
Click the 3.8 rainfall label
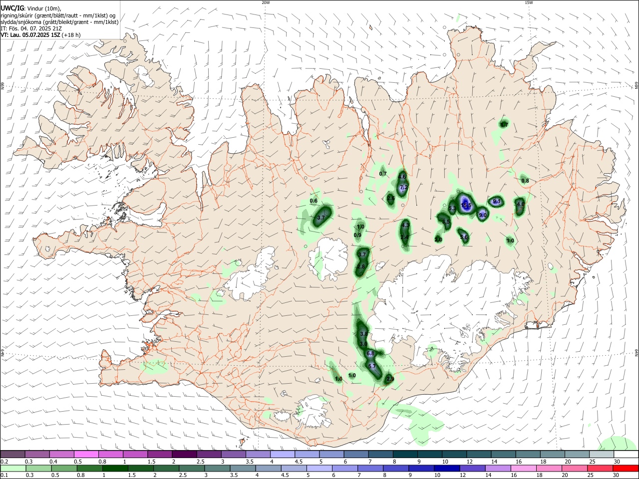[x=363, y=334]
